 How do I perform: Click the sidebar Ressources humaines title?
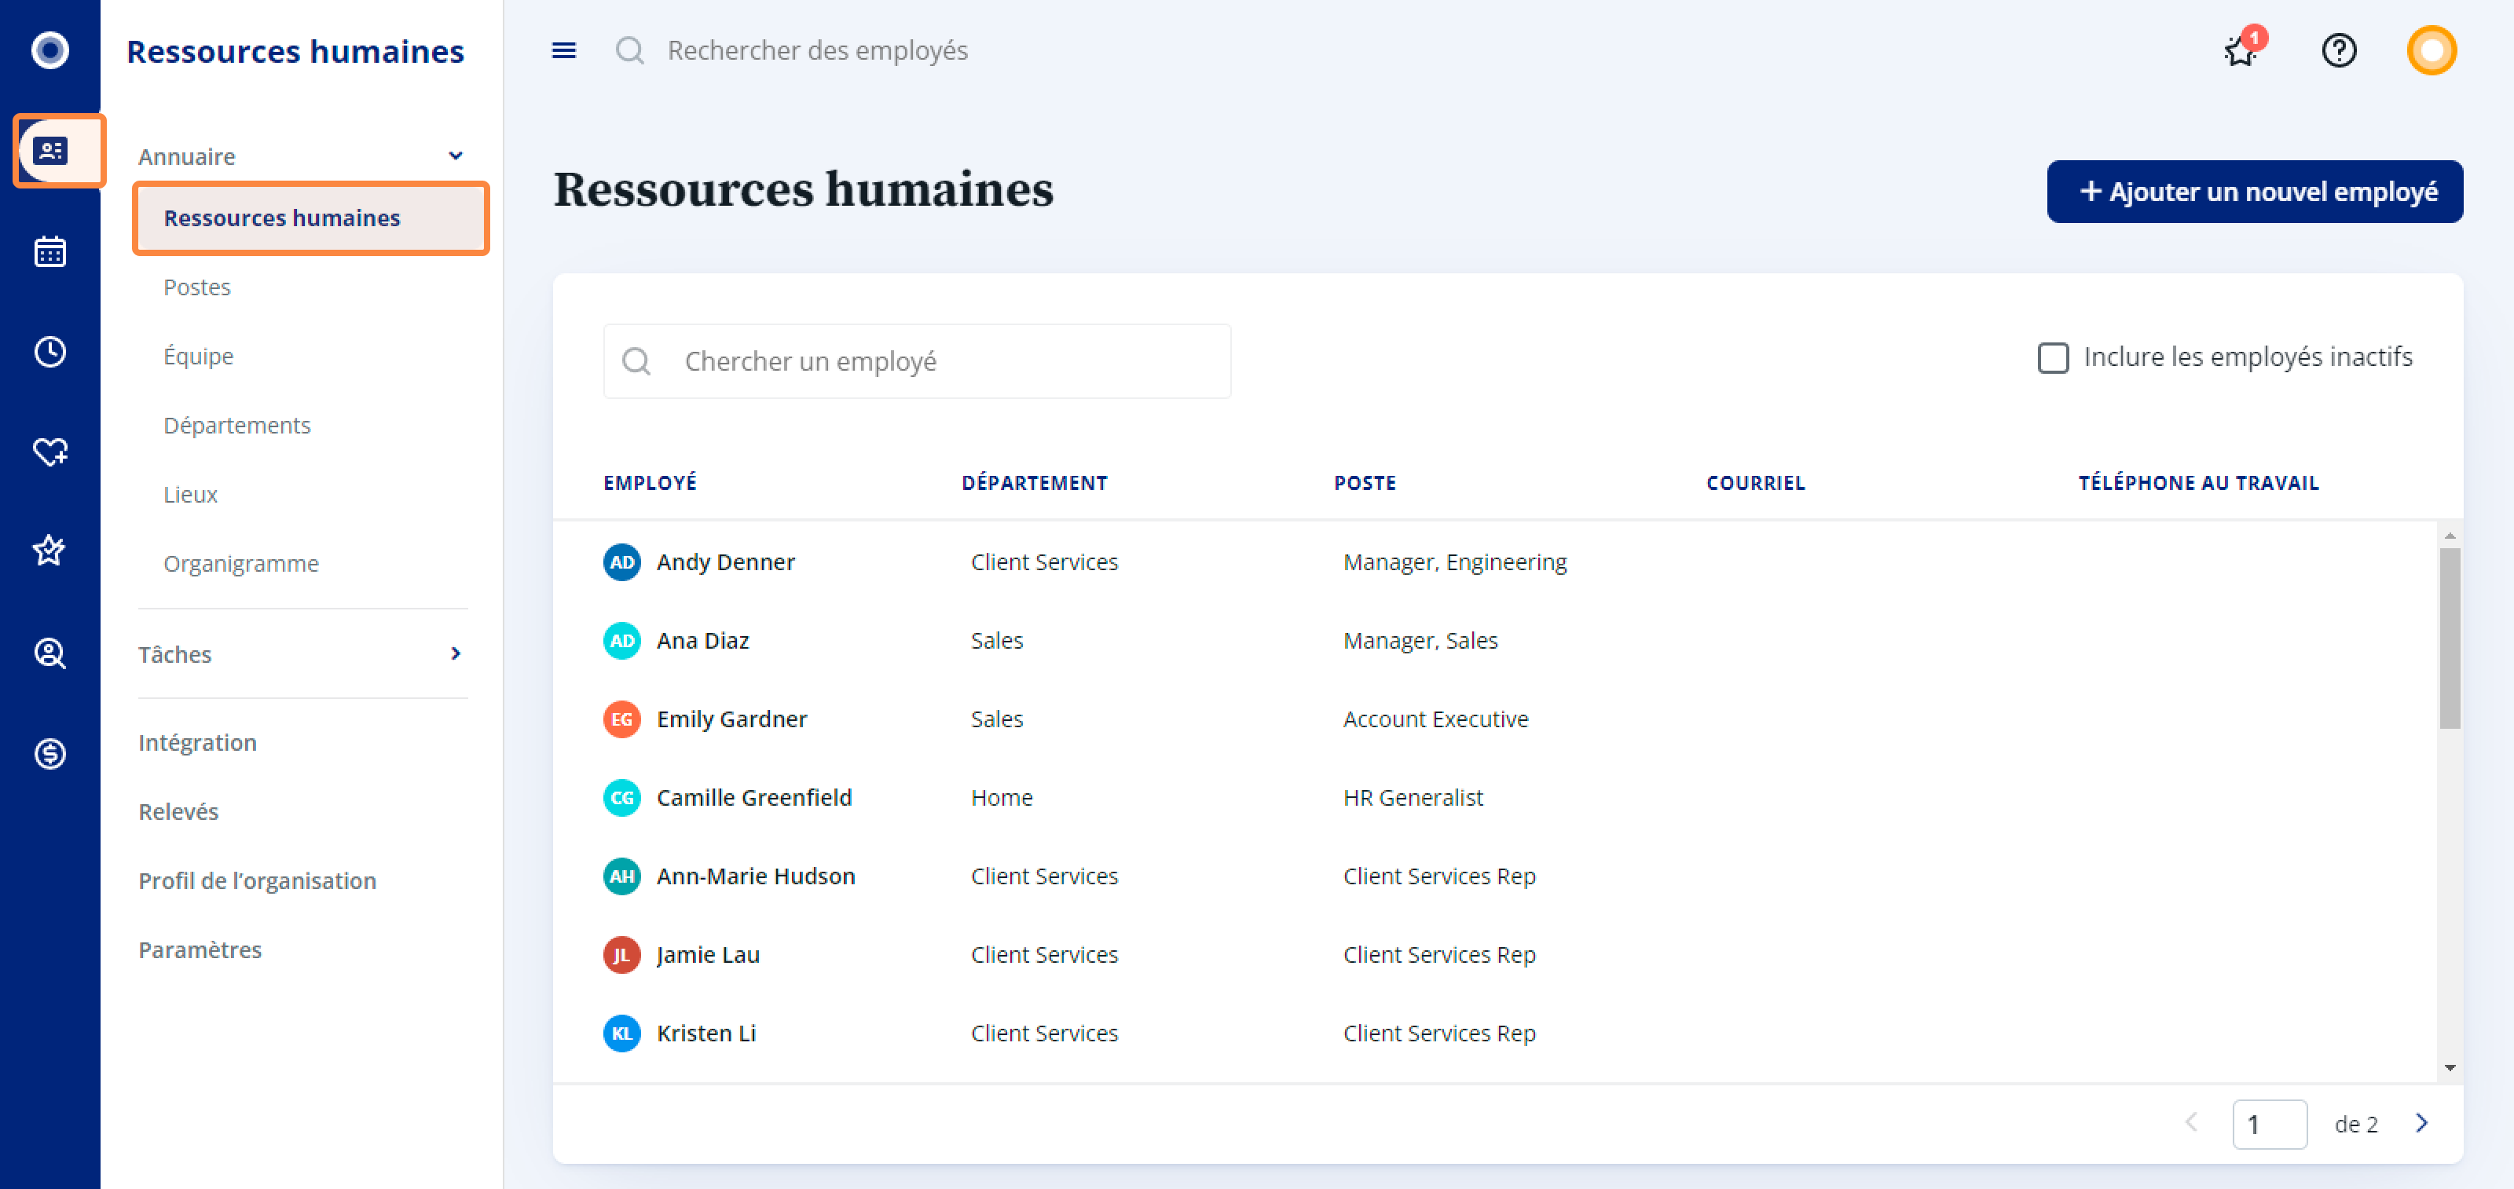click(295, 51)
